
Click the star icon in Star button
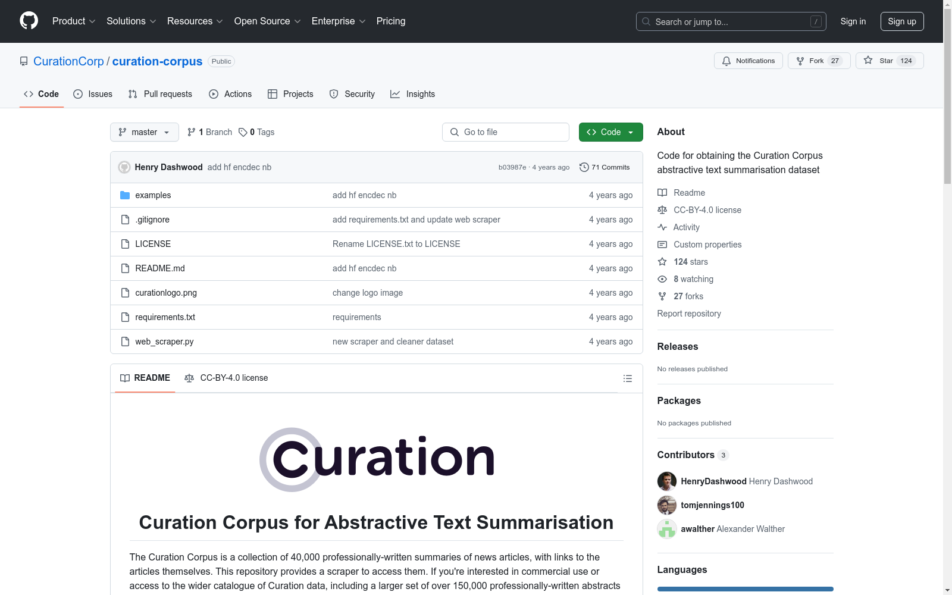click(x=868, y=60)
